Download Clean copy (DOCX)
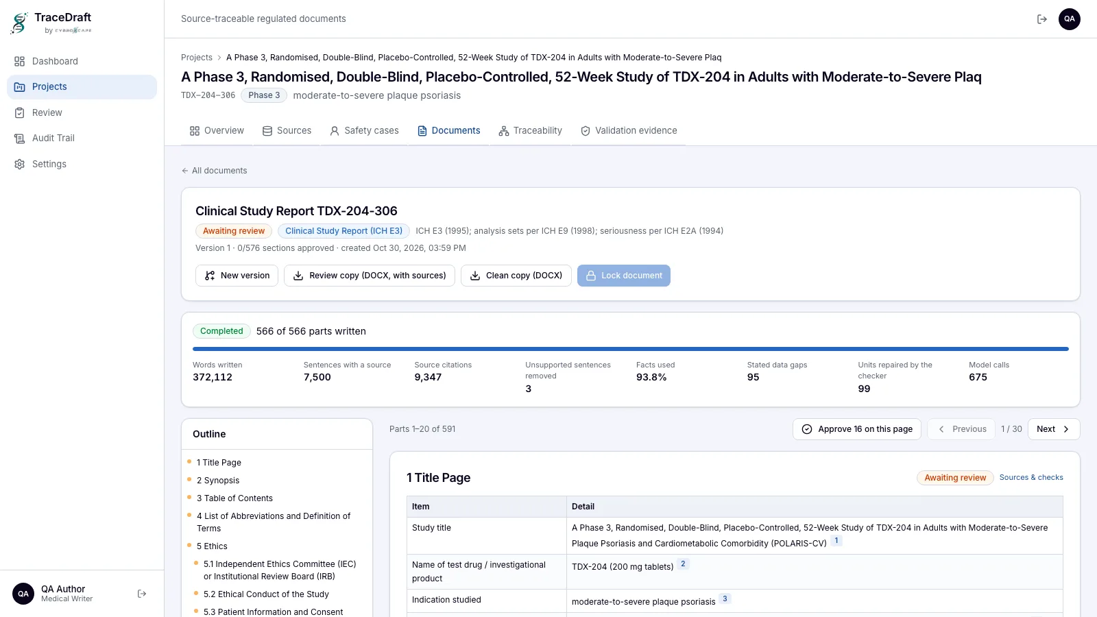This screenshot has width=1097, height=617. coord(516,276)
